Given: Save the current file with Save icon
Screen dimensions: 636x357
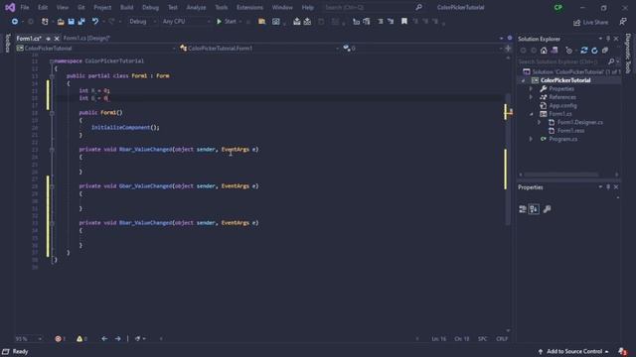Looking at the screenshot, I should [x=71, y=22].
